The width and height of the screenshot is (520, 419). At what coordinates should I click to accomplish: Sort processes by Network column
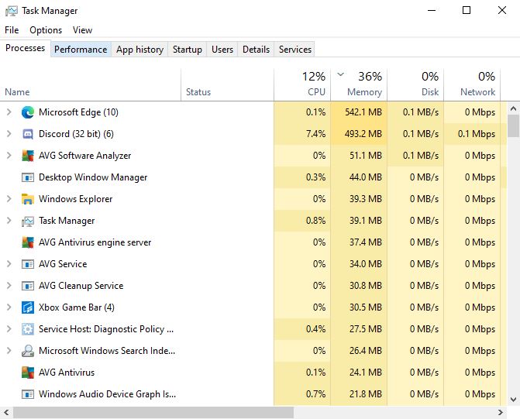click(x=472, y=84)
